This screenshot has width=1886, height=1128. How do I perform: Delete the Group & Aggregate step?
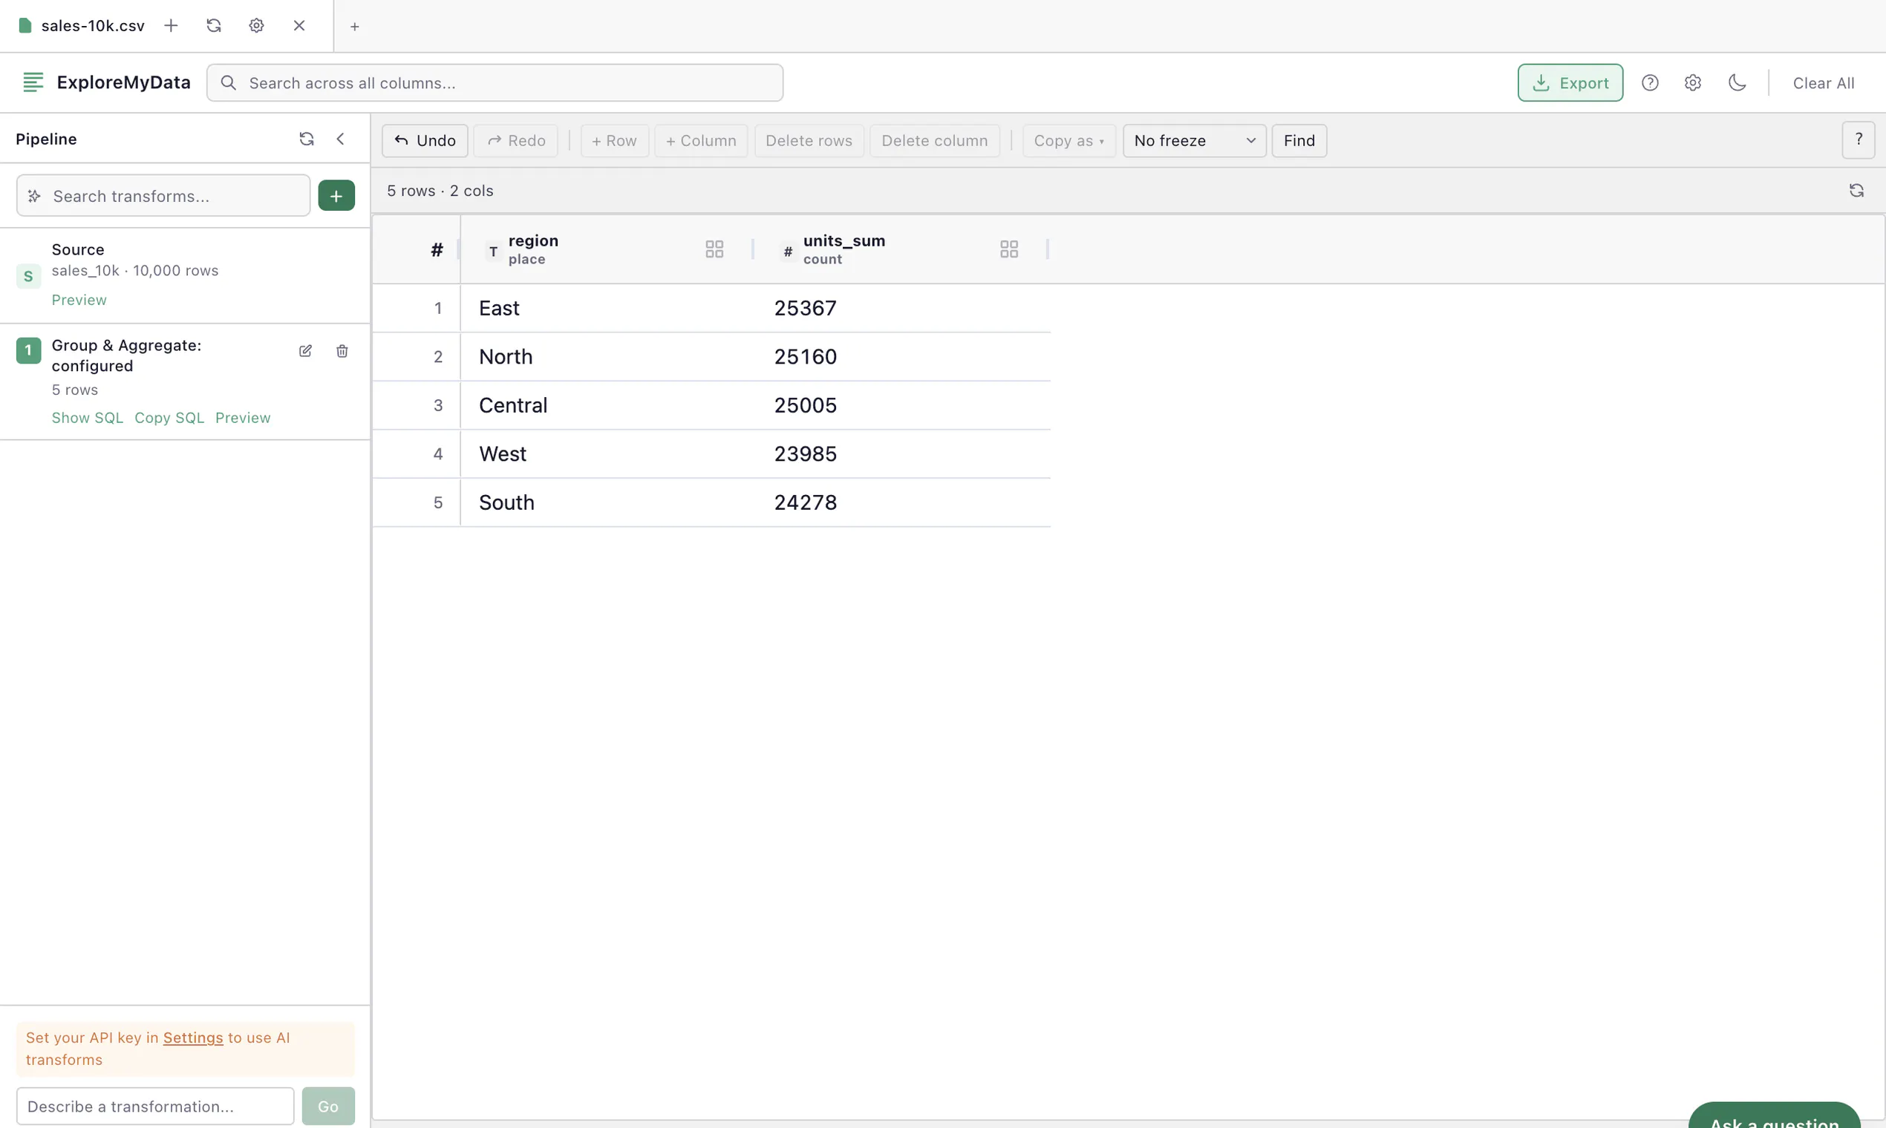click(x=342, y=351)
